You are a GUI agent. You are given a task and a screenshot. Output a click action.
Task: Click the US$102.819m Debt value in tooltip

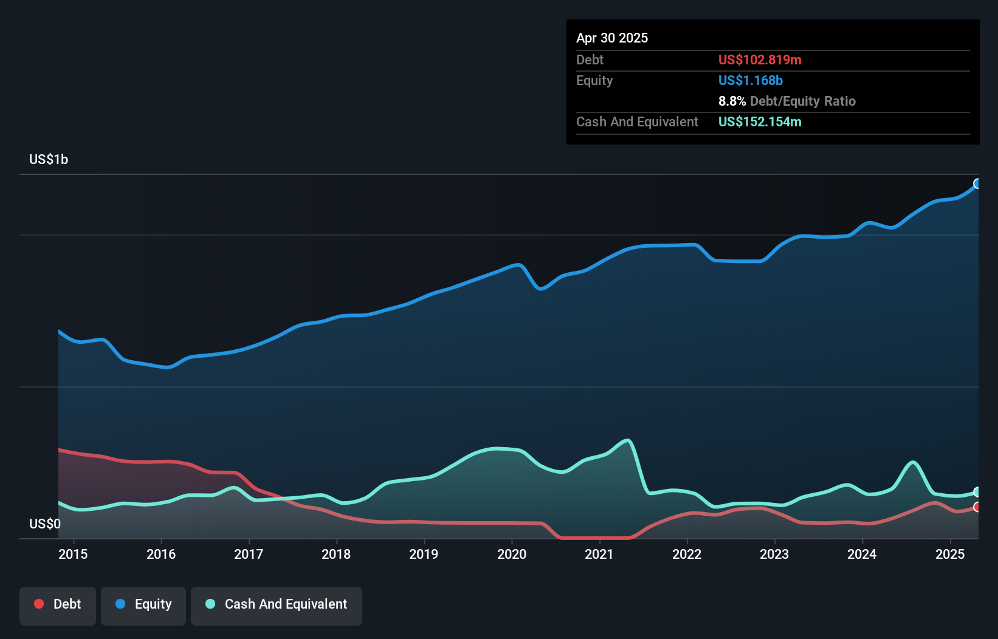[760, 60]
